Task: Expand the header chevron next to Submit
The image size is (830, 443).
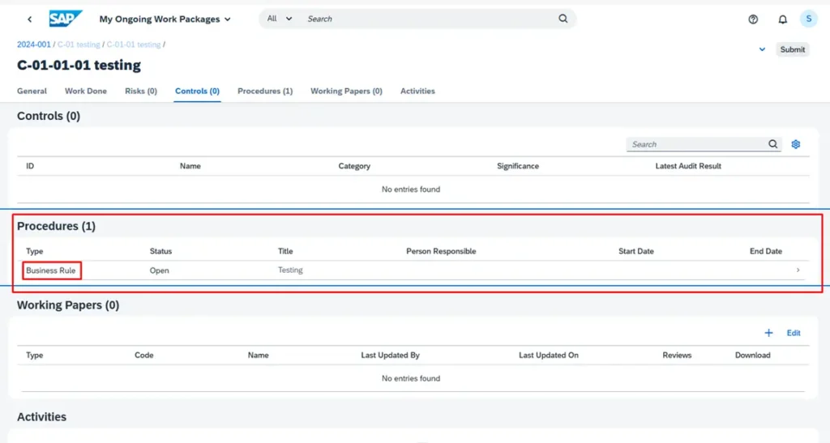Action: pos(762,49)
